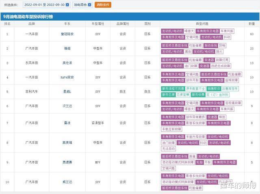Click the 车型属性 column header
This screenshot has height=194, width=260.
[x=98, y=24]
